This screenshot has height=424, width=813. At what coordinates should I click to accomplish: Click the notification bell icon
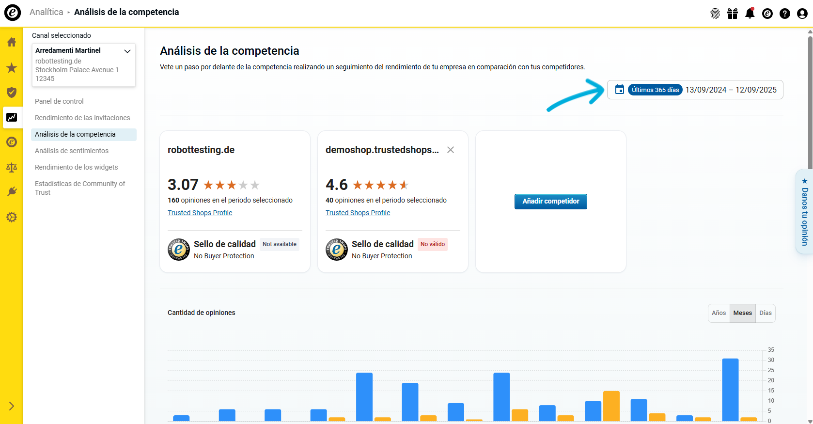click(750, 14)
